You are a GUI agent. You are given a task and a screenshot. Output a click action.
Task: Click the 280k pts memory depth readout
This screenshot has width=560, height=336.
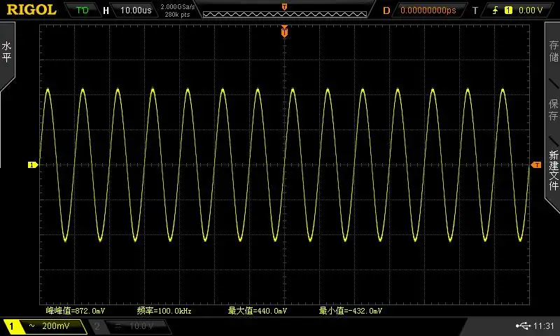[x=177, y=15]
